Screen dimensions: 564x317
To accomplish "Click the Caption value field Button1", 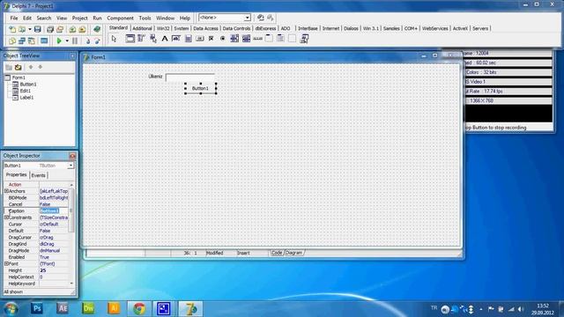I will point(54,211).
